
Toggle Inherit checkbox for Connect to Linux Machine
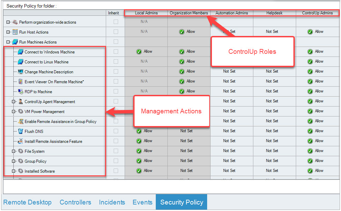[x=116, y=62]
